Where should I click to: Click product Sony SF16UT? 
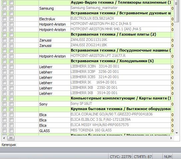(x=81, y=103)
